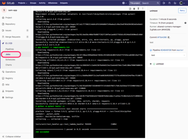Show the raw job log
This screenshot has height=139, width=188.
[130, 9]
